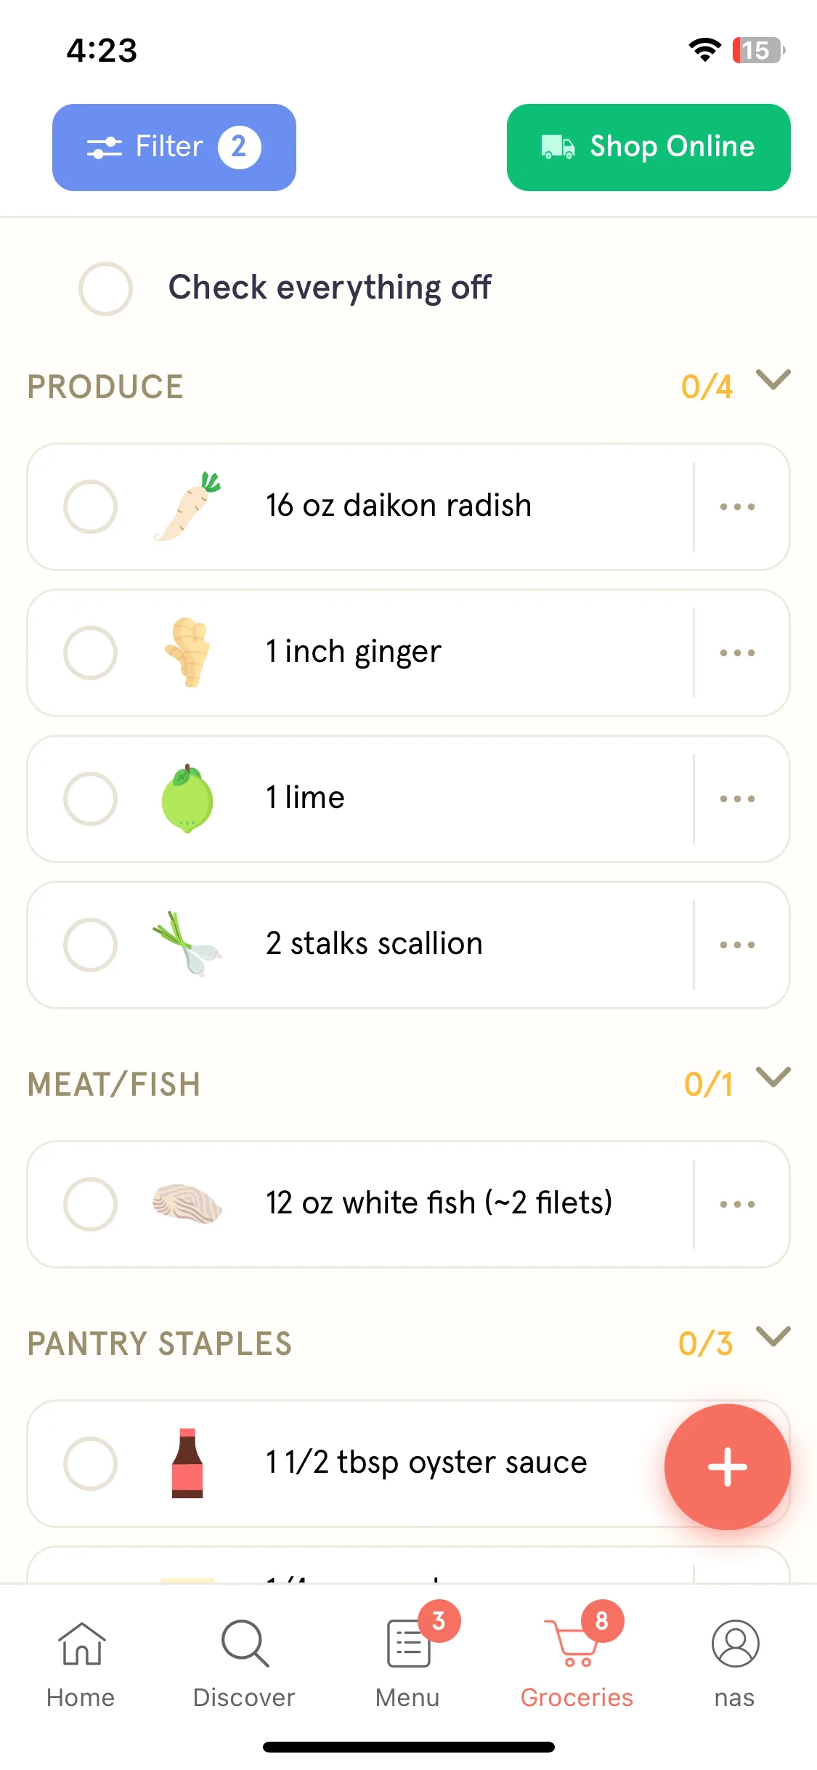The image size is (817, 1770).
Task: Check off 12 oz white fish
Action: [x=90, y=1204]
